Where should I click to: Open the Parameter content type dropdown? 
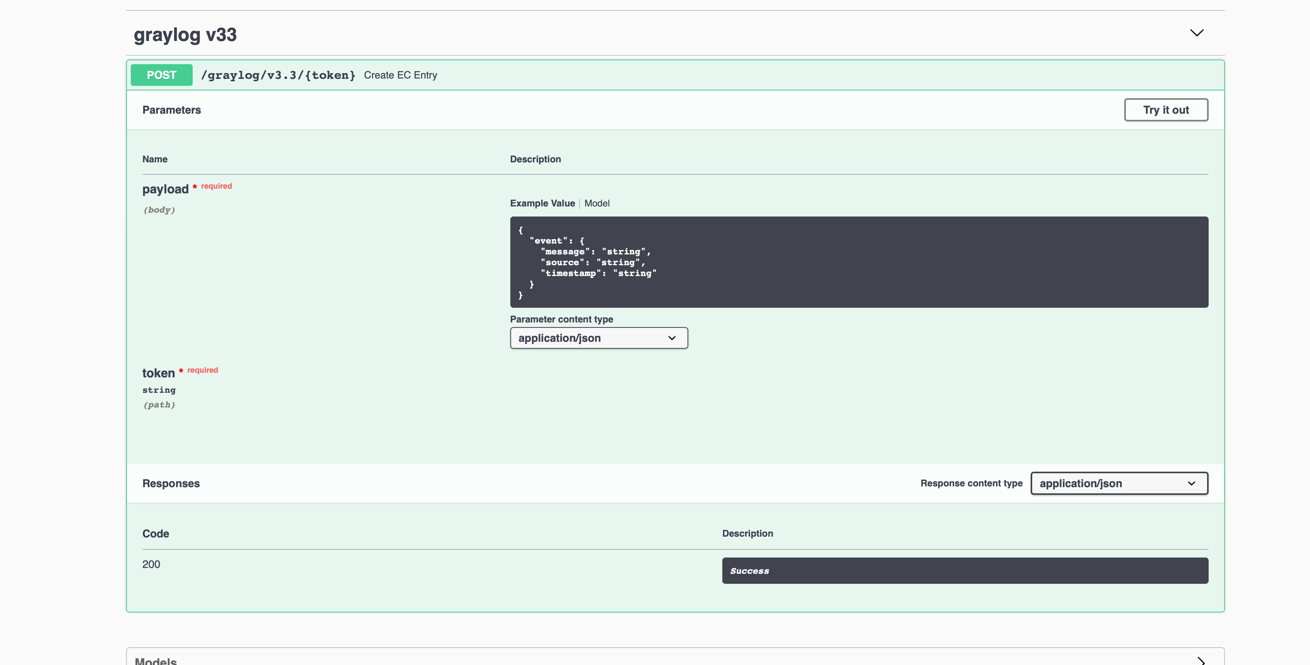point(599,338)
